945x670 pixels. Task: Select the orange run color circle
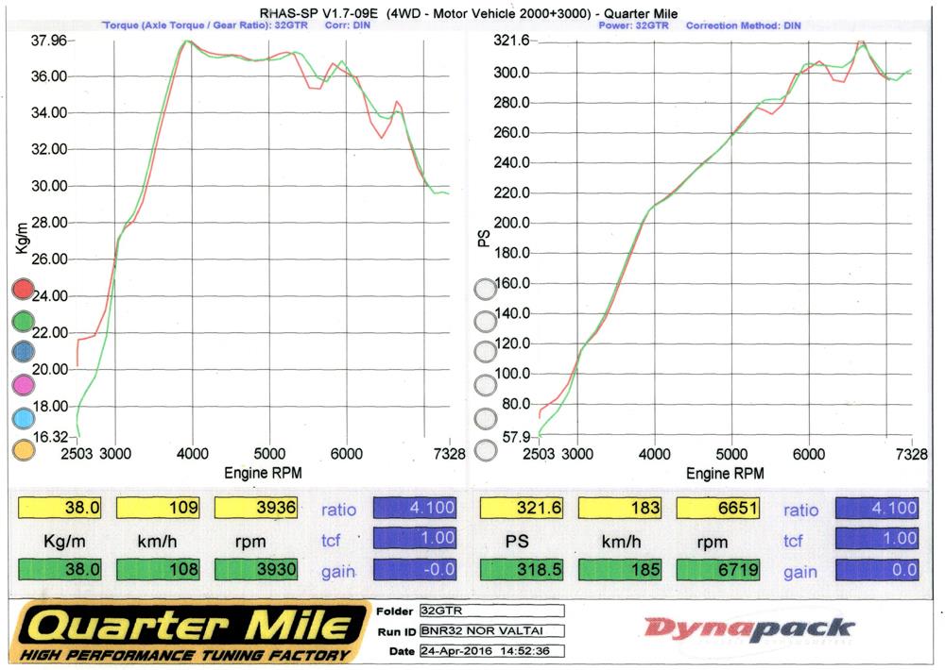pos(23,450)
